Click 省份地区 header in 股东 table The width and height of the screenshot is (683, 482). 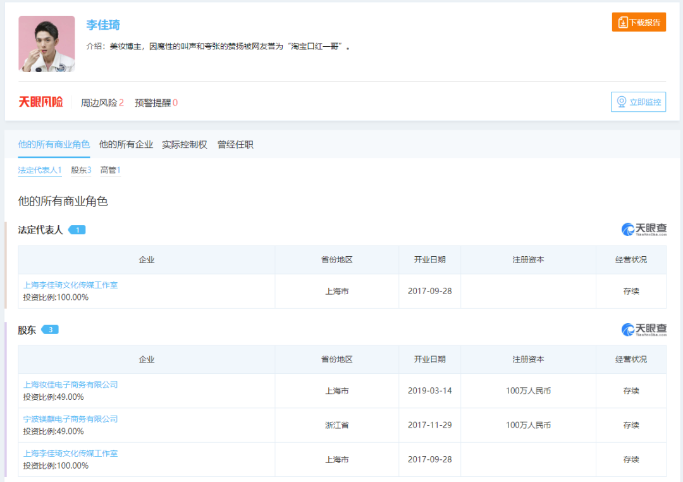coord(336,359)
